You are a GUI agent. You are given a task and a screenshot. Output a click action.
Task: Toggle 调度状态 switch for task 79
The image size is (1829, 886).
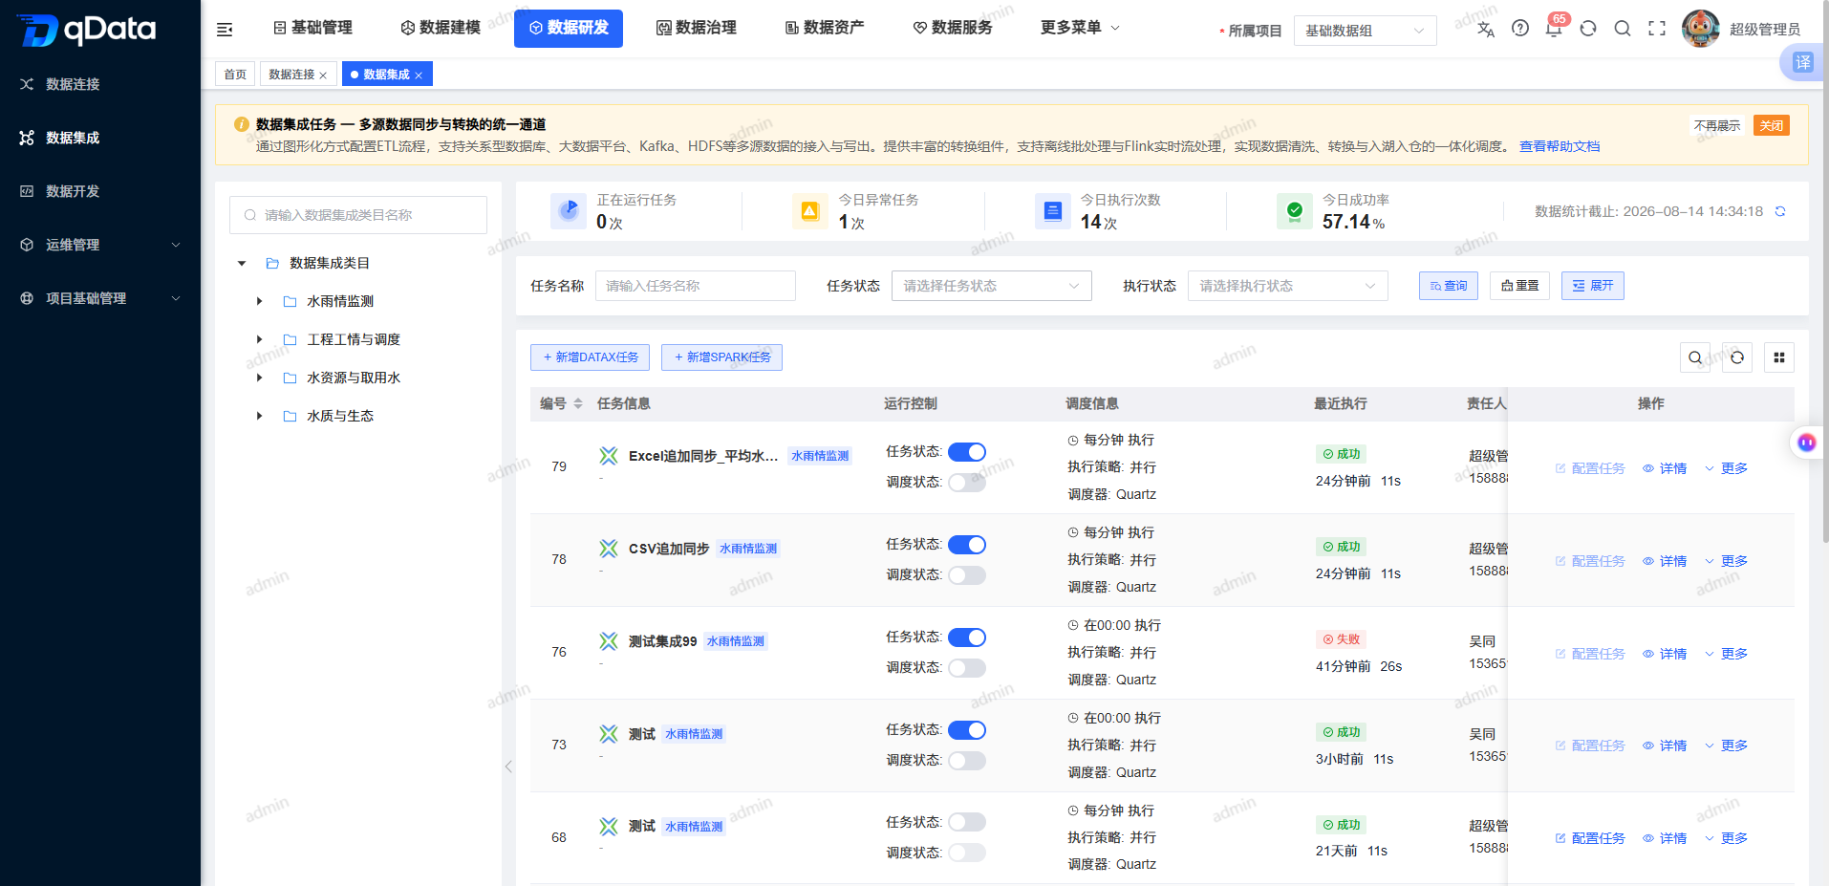(967, 483)
